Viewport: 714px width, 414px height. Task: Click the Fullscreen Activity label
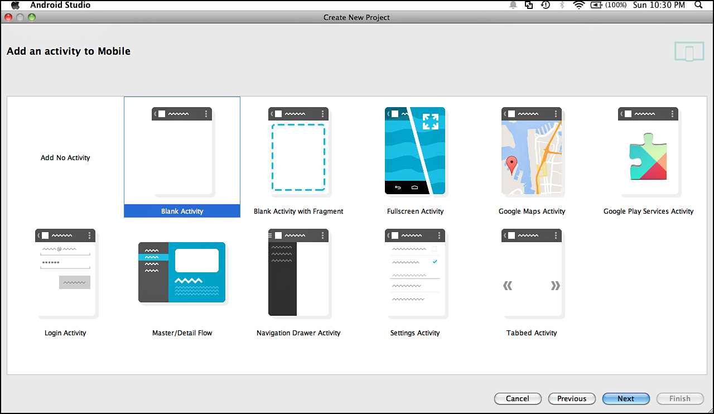coord(416,211)
